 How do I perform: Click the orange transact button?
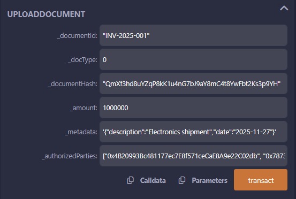(x=261, y=180)
